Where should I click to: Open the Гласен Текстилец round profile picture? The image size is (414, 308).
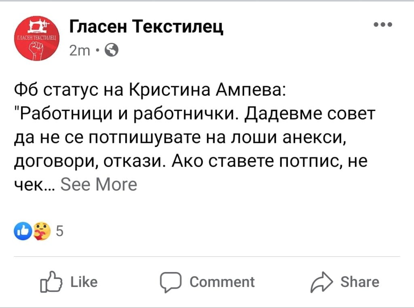pos(37,38)
